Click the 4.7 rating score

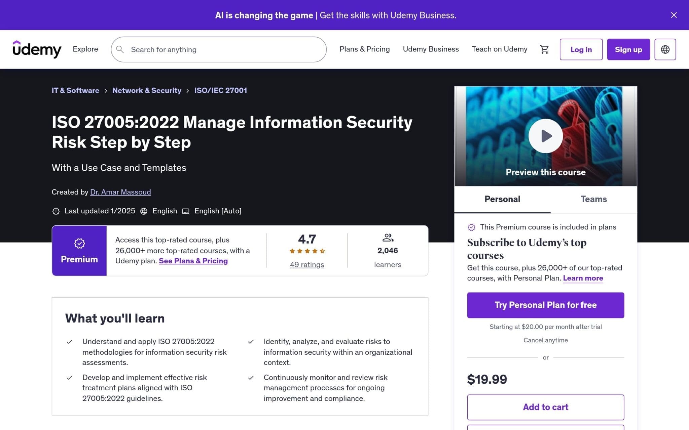[x=307, y=239]
